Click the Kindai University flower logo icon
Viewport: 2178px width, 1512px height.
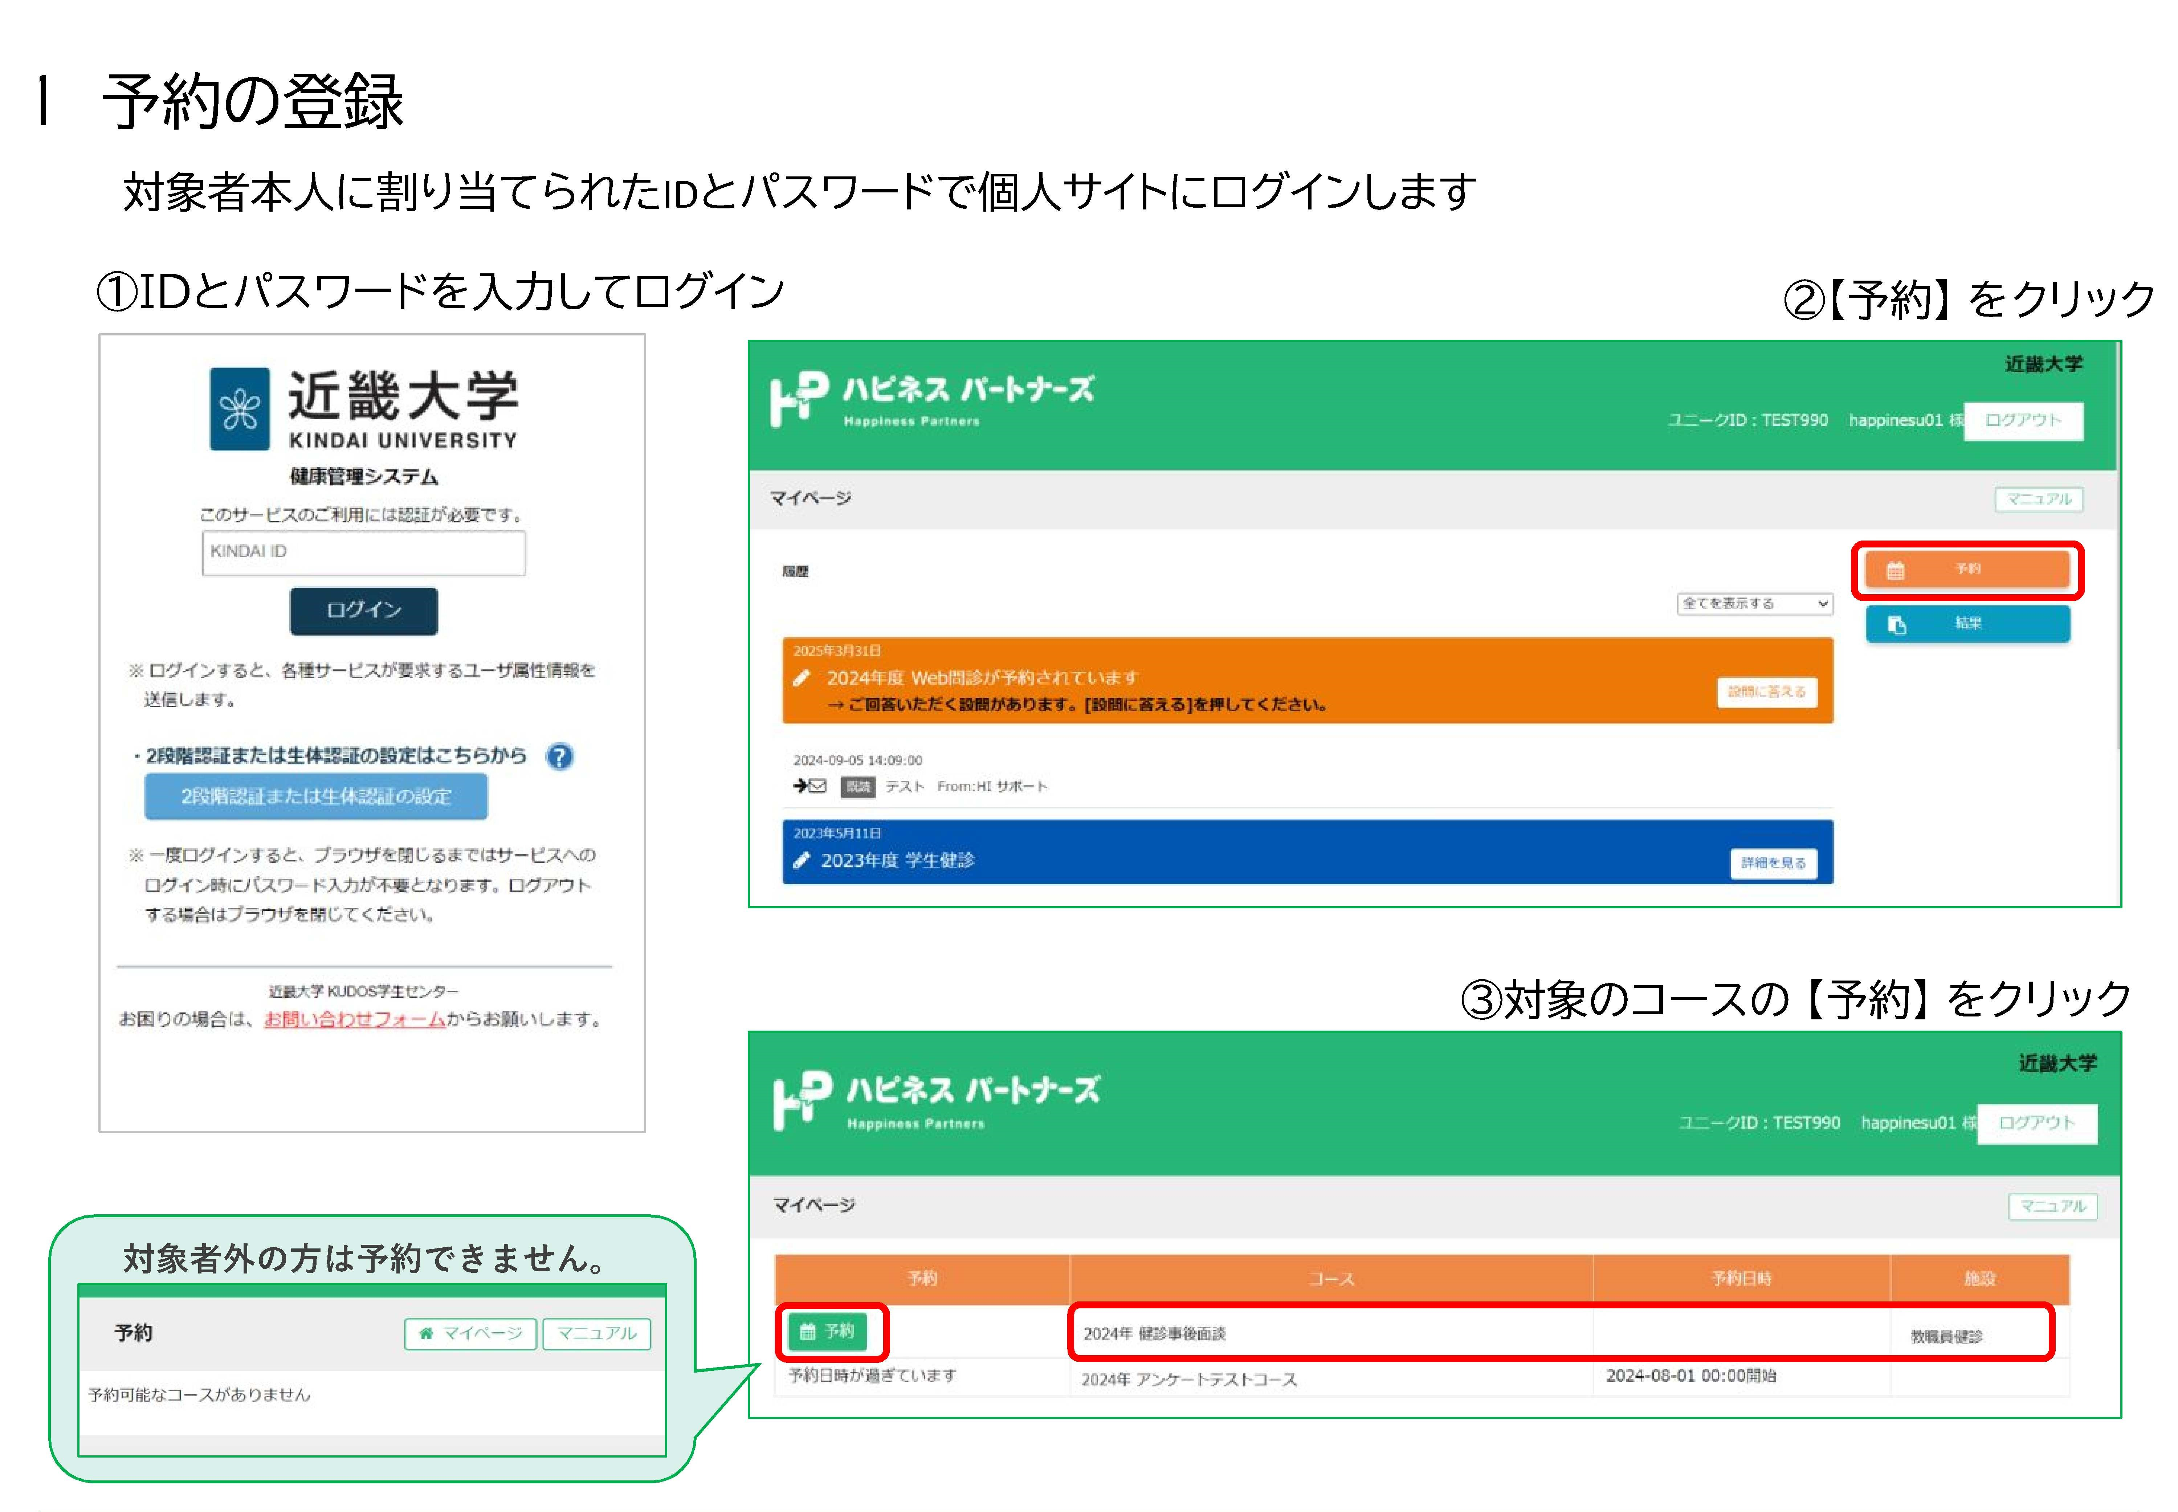pyautogui.click(x=240, y=408)
